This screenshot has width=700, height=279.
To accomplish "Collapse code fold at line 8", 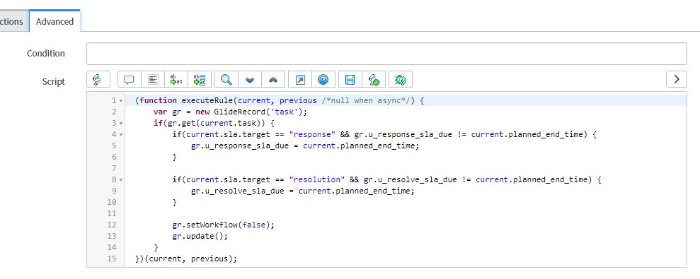I will pyautogui.click(x=121, y=179).
